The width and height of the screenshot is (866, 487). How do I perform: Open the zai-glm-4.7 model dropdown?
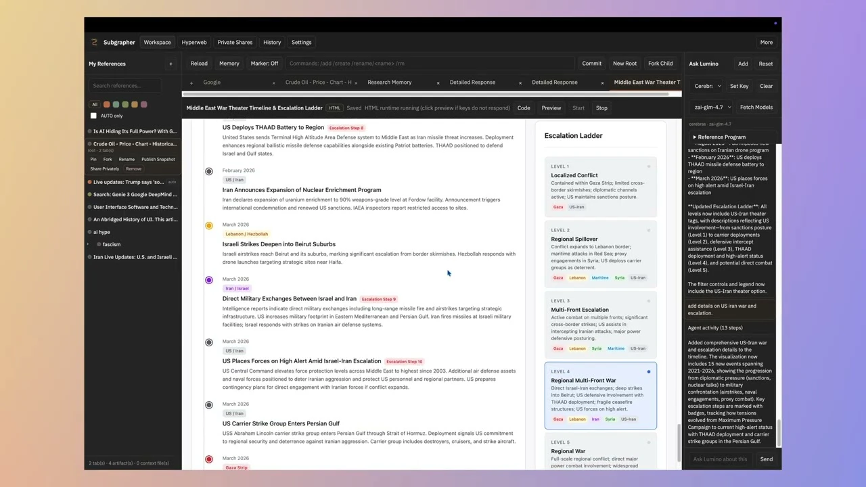(x=711, y=107)
